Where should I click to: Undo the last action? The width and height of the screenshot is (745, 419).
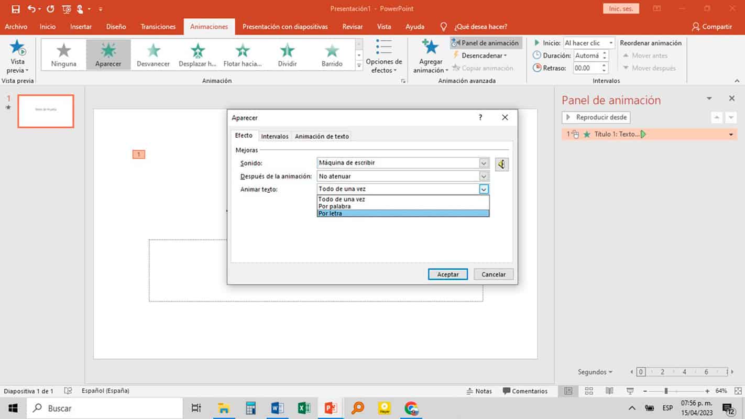(x=31, y=9)
